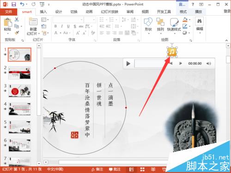Activate the Format Painter brush
This screenshot has height=173, width=231.
click(17, 33)
